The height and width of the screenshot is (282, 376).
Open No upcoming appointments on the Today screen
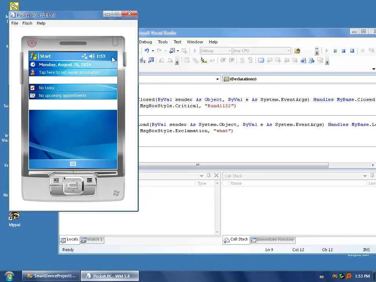(x=73, y=95)
